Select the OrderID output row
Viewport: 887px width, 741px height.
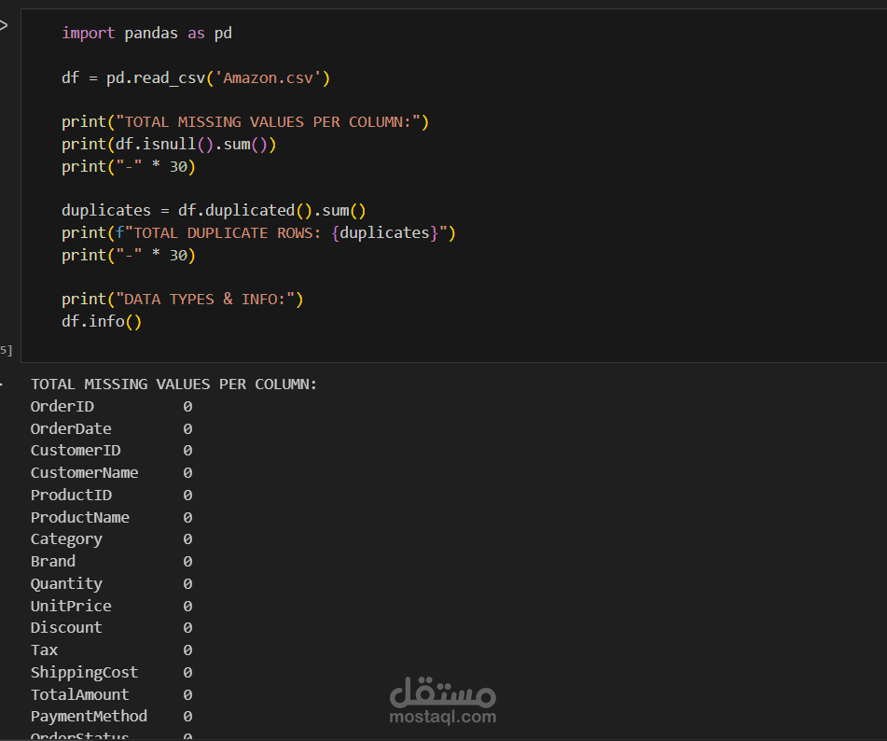click(62, 406)
